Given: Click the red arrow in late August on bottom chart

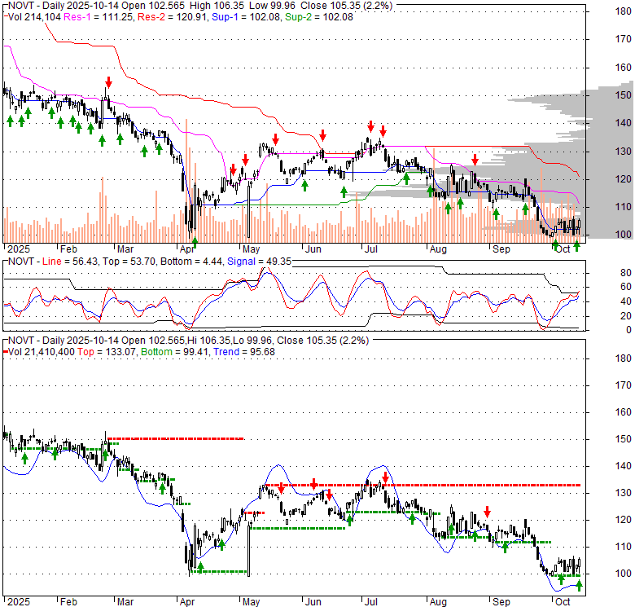Looking at the screenshot, I should [487, 512].
